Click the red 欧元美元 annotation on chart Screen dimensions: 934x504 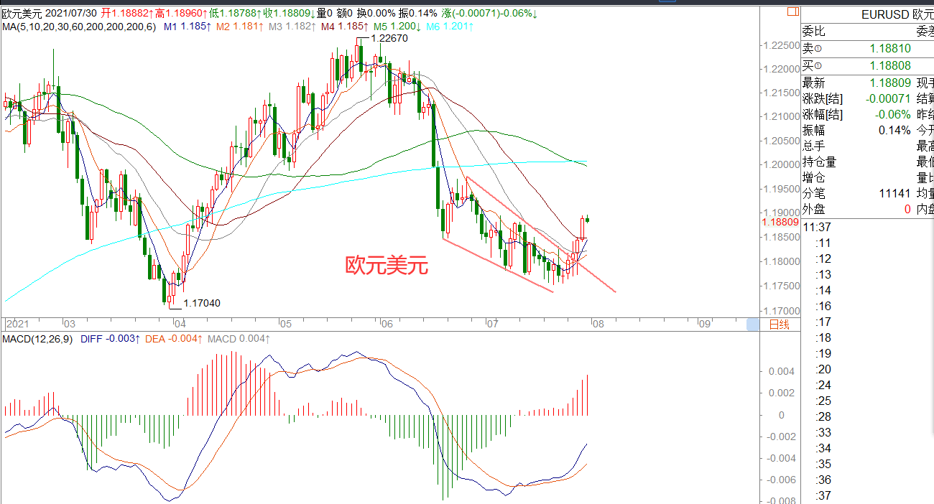[x=387, y=266]
